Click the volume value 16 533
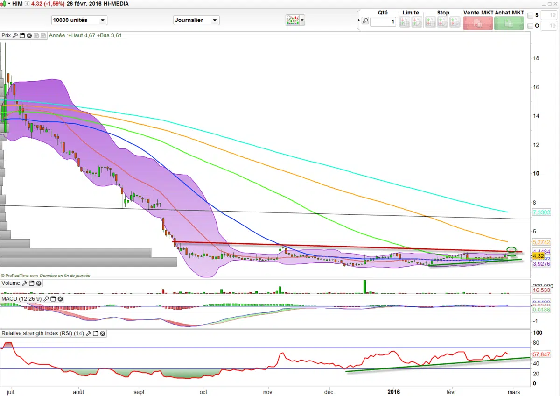 tap(542, 290)
